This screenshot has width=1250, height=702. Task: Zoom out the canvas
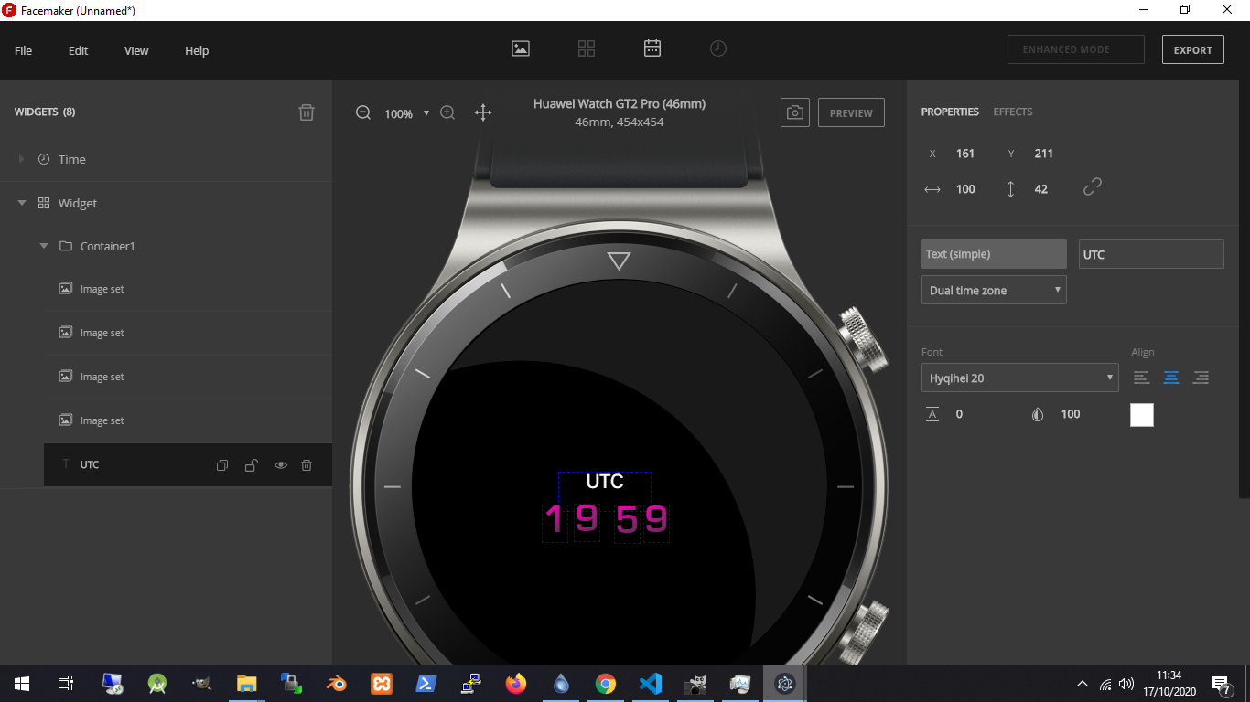tap(363, 112)
